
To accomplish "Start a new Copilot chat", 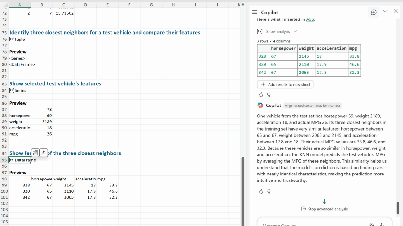I will pos(374,12).
